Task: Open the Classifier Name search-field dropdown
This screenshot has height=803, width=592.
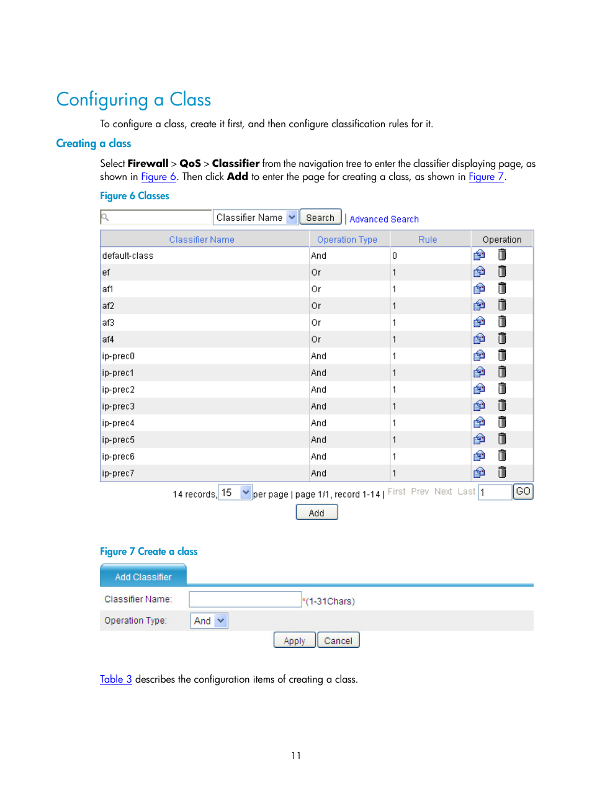Action: tap(256, 217)
